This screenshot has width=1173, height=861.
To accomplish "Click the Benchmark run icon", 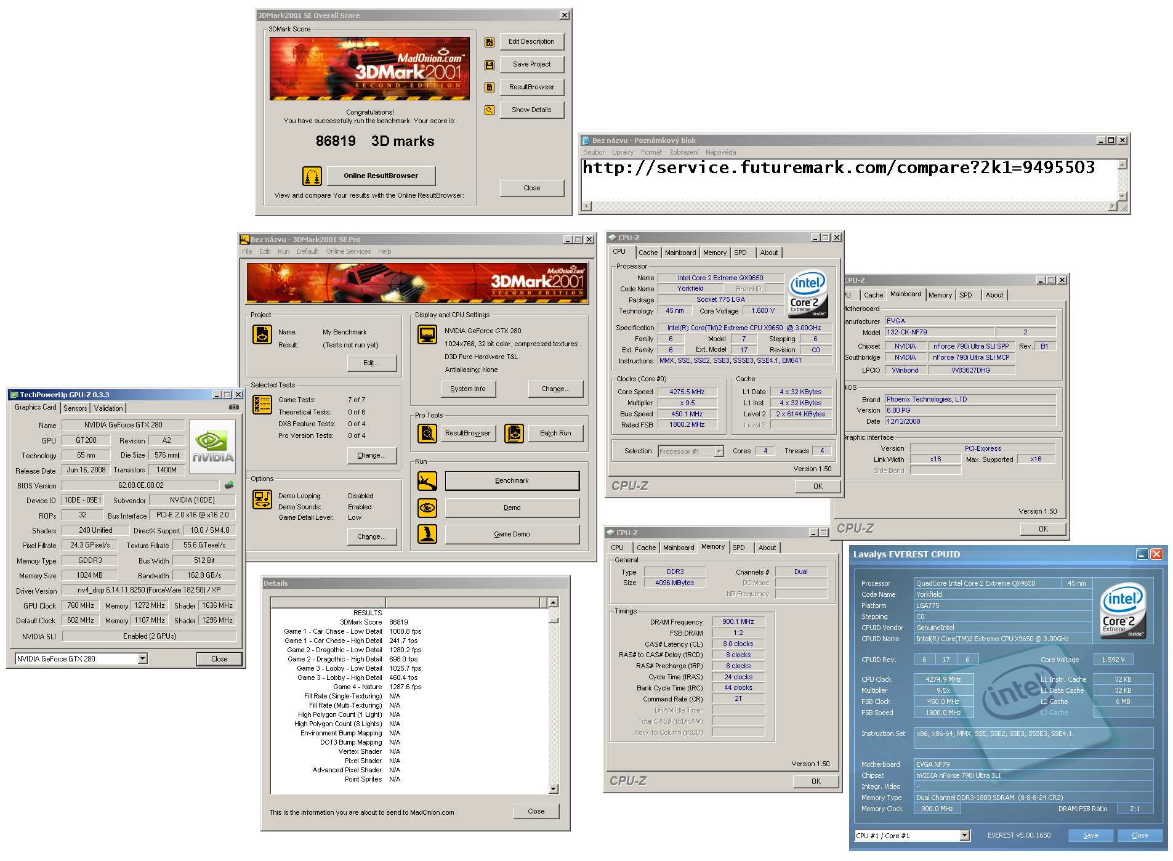I will click(427, 481).
